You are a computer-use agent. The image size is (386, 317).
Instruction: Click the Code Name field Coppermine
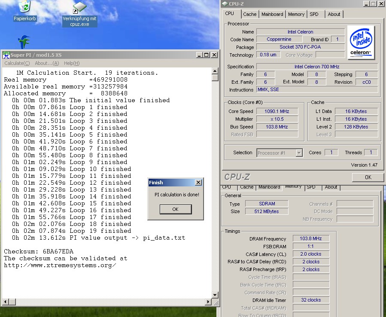point(279,39)
